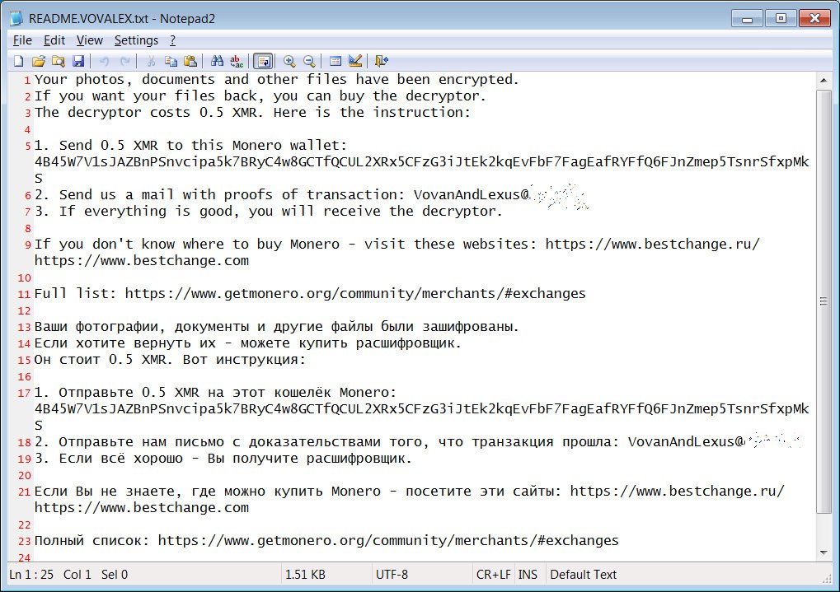Click the Copy toolbar icon

coord(171,61)
